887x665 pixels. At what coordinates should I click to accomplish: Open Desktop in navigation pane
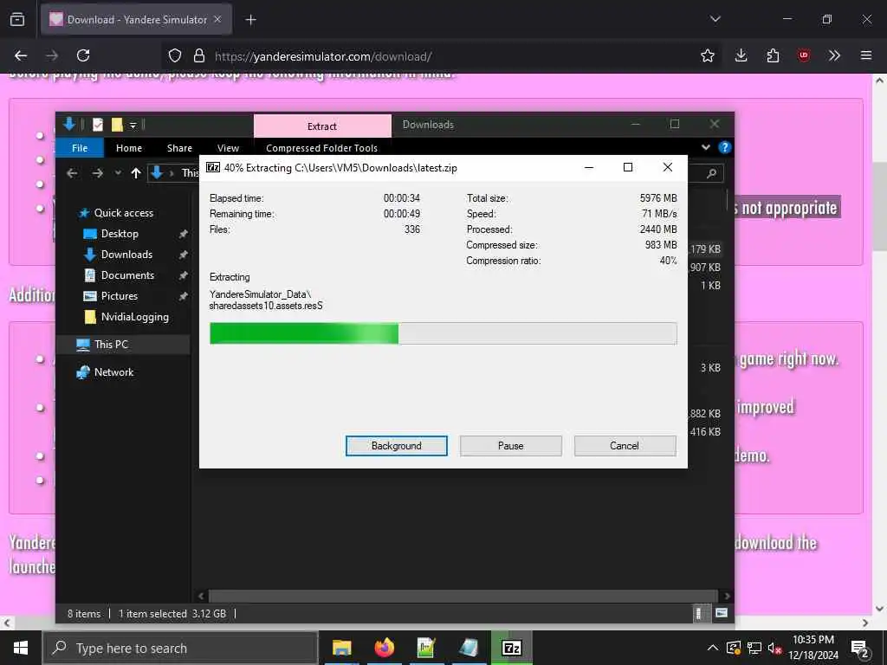tap(120, 234)
